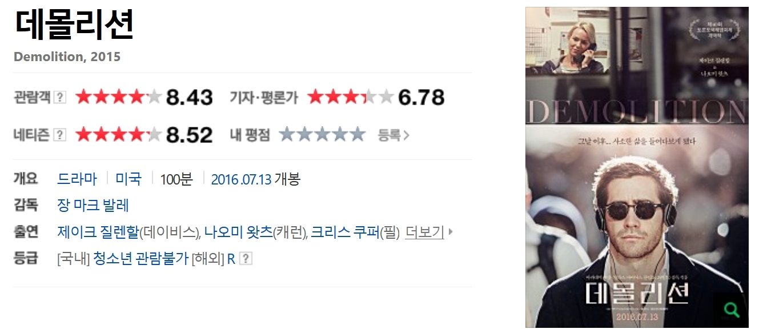Click the arrow icon next to 더보기
This screenshot has width=759, height=333.
(x=451, y=232)
